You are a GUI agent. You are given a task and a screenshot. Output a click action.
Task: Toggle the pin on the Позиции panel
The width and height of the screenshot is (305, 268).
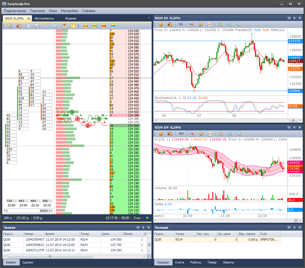[294, 227]
